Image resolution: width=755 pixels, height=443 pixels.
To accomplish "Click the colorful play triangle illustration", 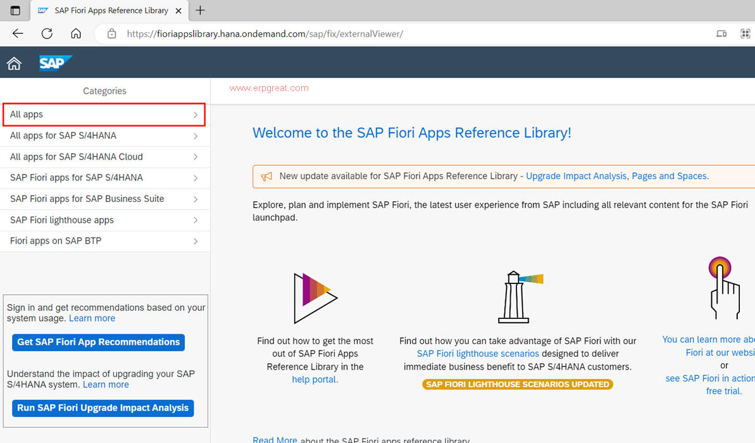I will (x=315, y=297).
